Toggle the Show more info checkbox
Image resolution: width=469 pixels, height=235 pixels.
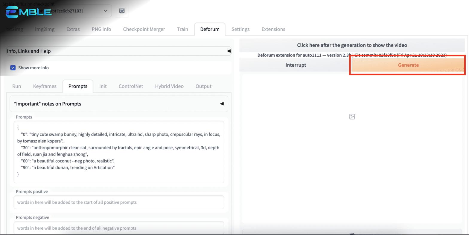(13, 68)
